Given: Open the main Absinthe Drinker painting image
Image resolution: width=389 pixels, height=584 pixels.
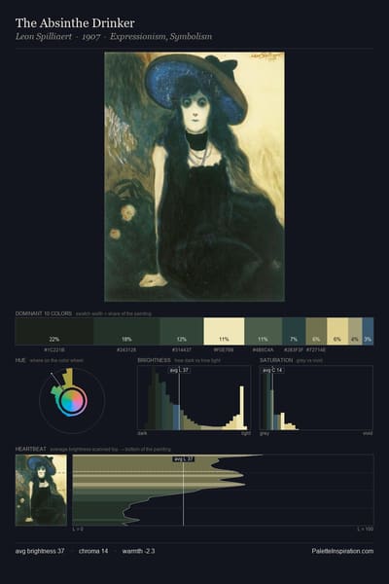Looking at the screenshot, I should [194, 176].
